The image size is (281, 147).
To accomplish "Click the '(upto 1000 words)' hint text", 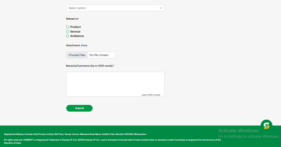I will pyautogui.click(x=151, y=95).
